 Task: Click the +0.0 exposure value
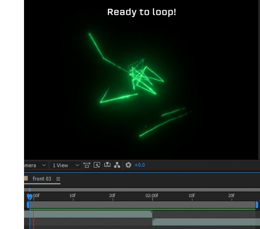pos(139,165)
